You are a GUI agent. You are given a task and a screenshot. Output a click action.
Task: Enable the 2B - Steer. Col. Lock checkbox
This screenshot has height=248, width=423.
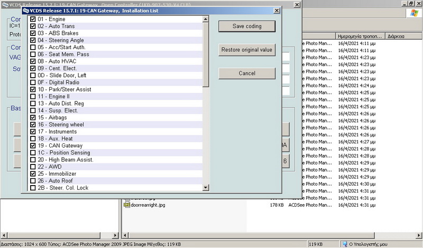(x=33, y=188)
